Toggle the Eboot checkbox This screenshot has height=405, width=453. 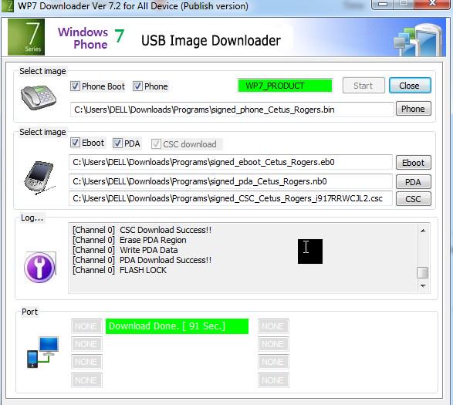click(75, 143)
